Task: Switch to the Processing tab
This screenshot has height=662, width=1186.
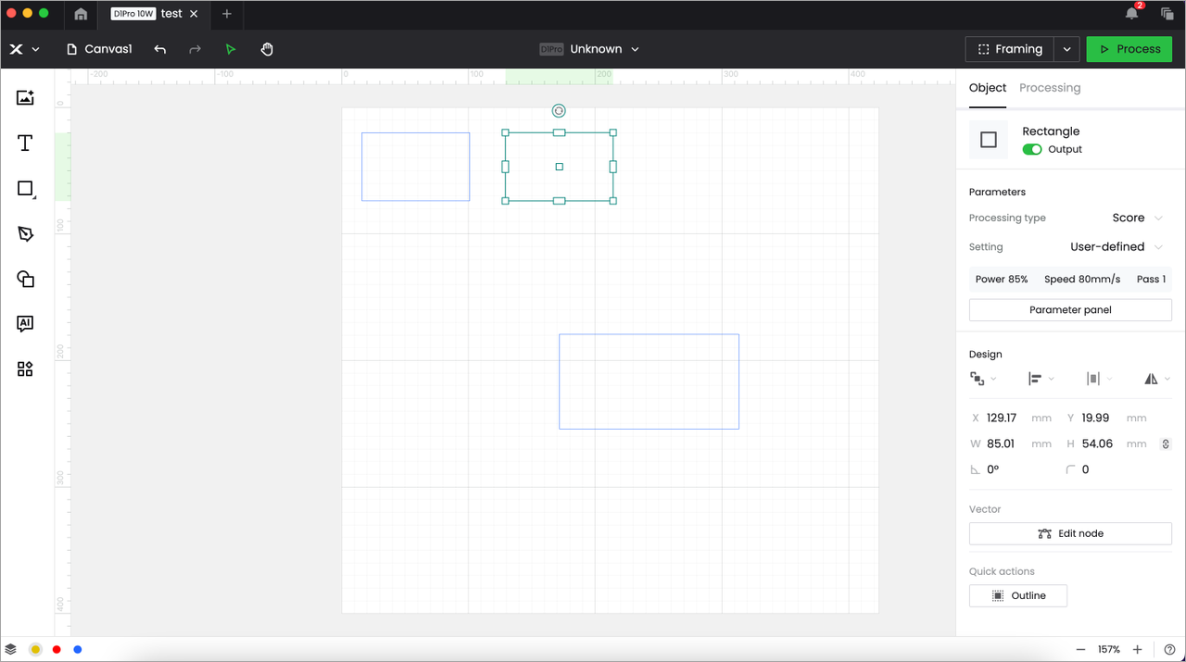Action: [x=1050, y=88]
